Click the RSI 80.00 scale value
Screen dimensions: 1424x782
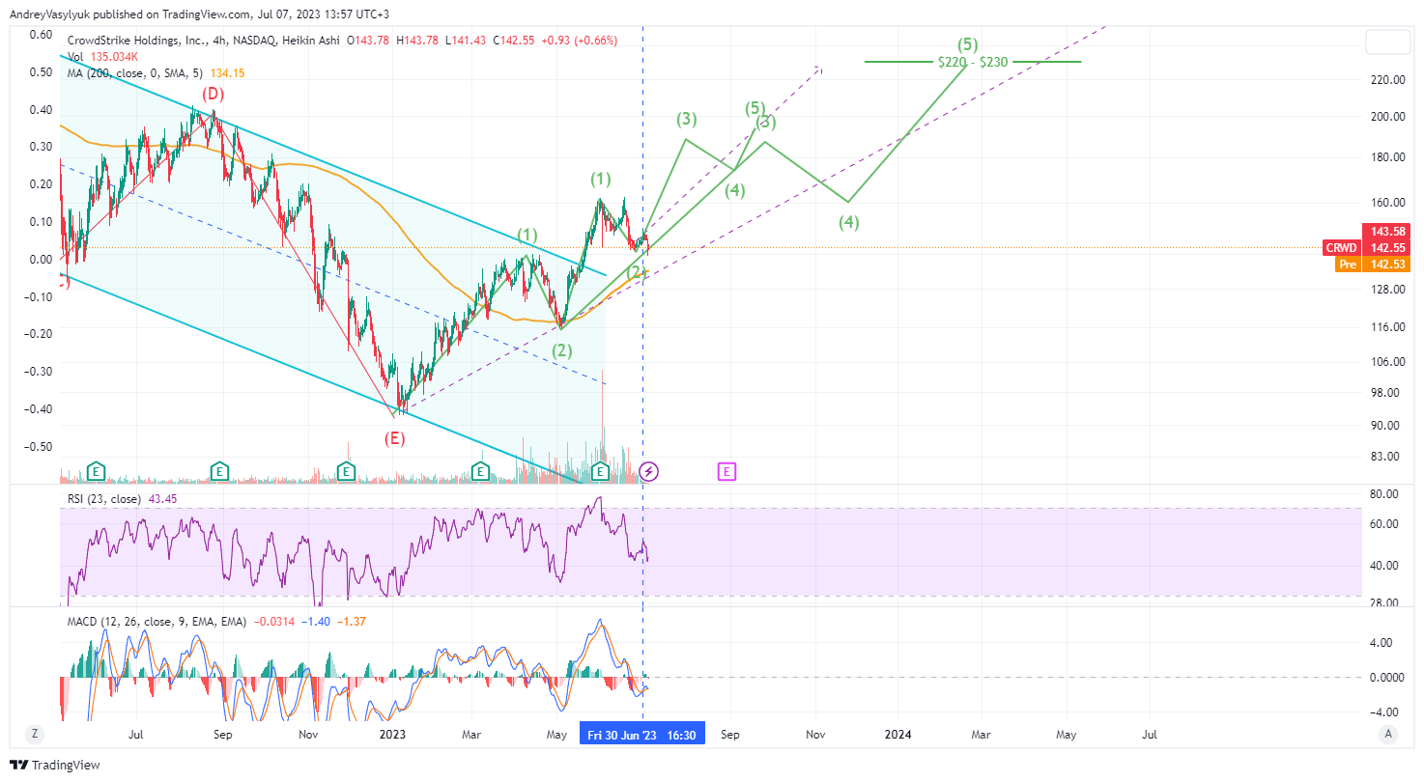click(x=1384, y=494)
